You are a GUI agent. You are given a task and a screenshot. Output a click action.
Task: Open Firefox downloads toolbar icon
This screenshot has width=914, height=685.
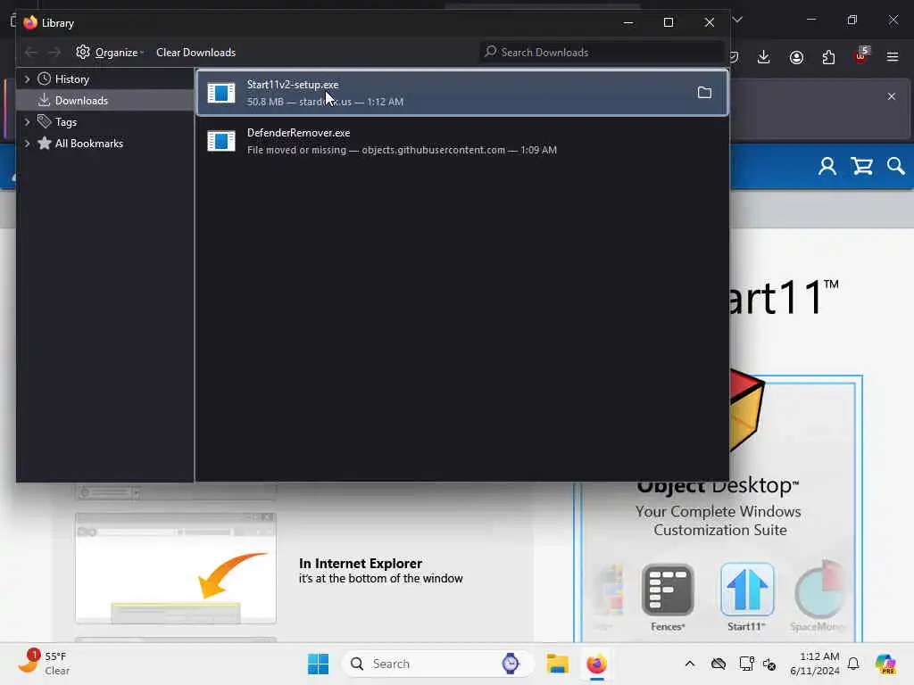pyautogui.click(x=764, y=57)
